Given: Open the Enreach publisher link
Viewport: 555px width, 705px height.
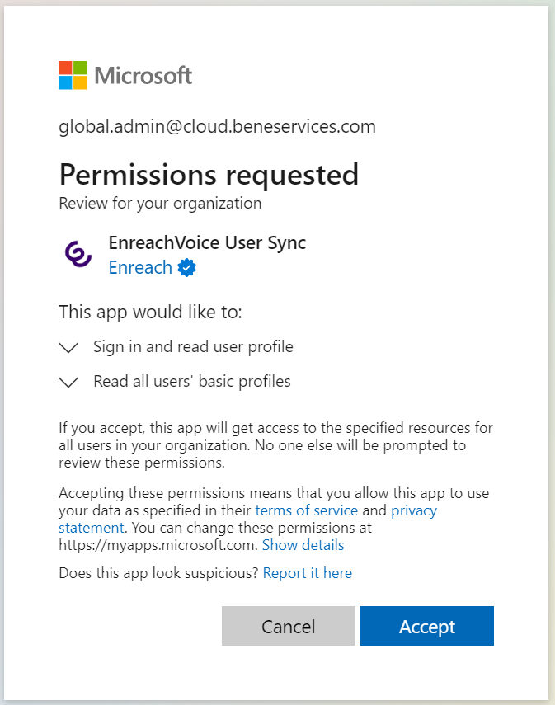Looking at the screenshot, I should point(140,268).
